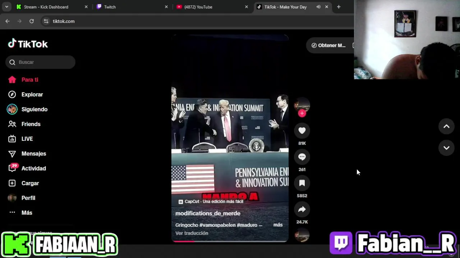Click the Buscar search field
Image resolution: width=460 pixels, height=258 pixels.
tap(40, 62)
